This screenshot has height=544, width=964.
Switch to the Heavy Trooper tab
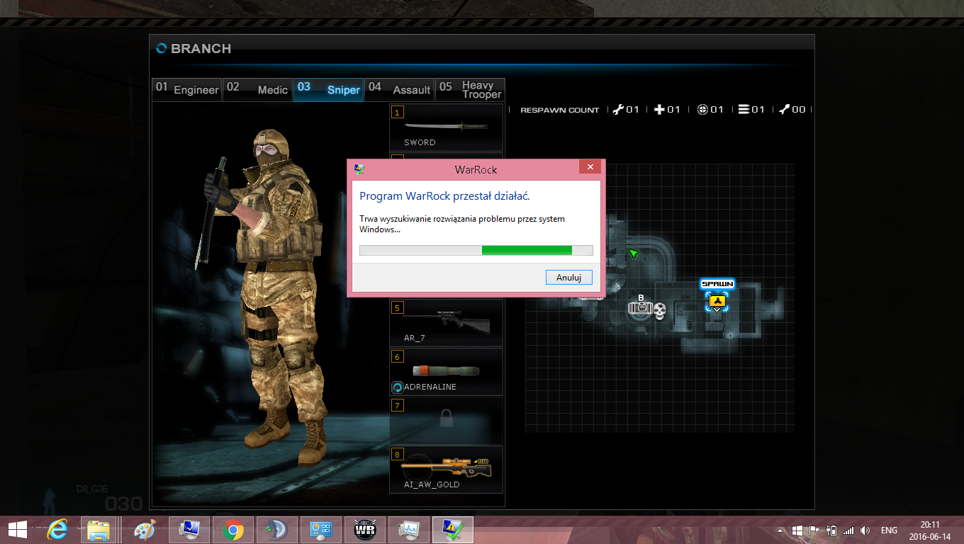470,89
